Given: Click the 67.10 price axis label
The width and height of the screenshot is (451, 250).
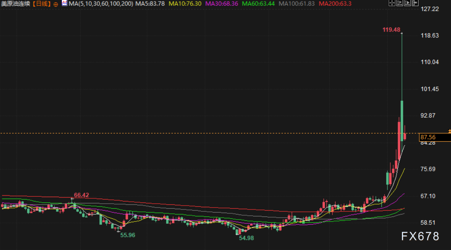Looking at the screenshot, I should point(428,196).
